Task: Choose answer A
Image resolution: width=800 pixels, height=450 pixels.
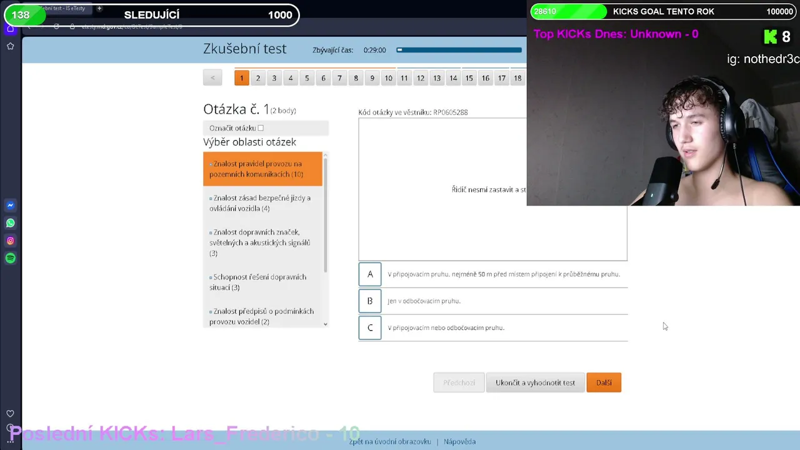Action: pos(370,274)
